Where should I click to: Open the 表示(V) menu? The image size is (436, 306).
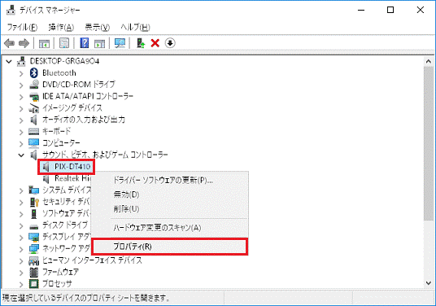click(98, 27)
